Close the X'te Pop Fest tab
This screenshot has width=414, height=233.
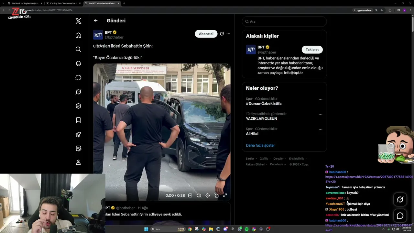pyautogui.click(x=80, y=3)
